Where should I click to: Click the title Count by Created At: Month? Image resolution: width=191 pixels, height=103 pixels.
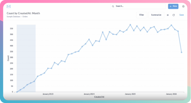(23, 13)
